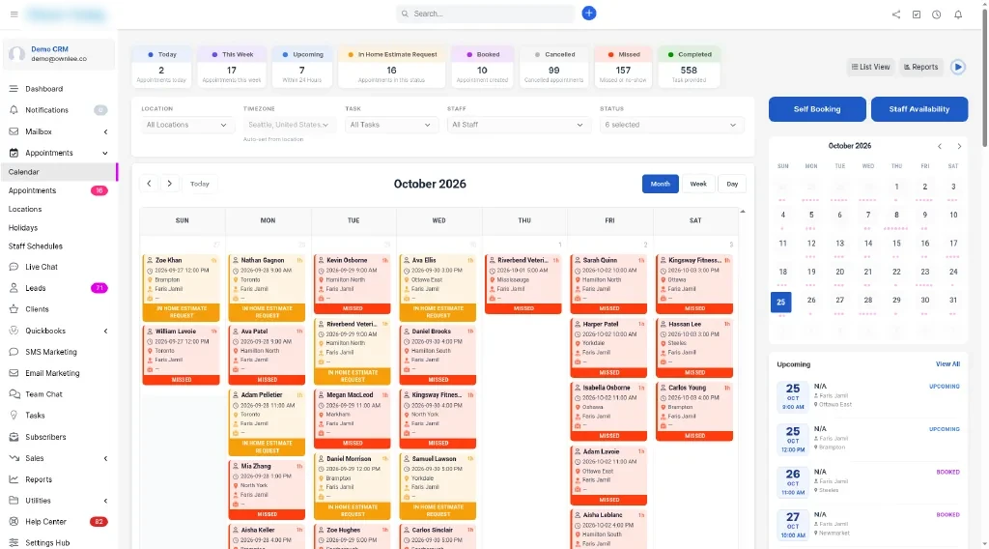Image resolution: width=989 pixels, height=549 pixels.
Task: Click the Clients star icon
Action: click(14, 309)
